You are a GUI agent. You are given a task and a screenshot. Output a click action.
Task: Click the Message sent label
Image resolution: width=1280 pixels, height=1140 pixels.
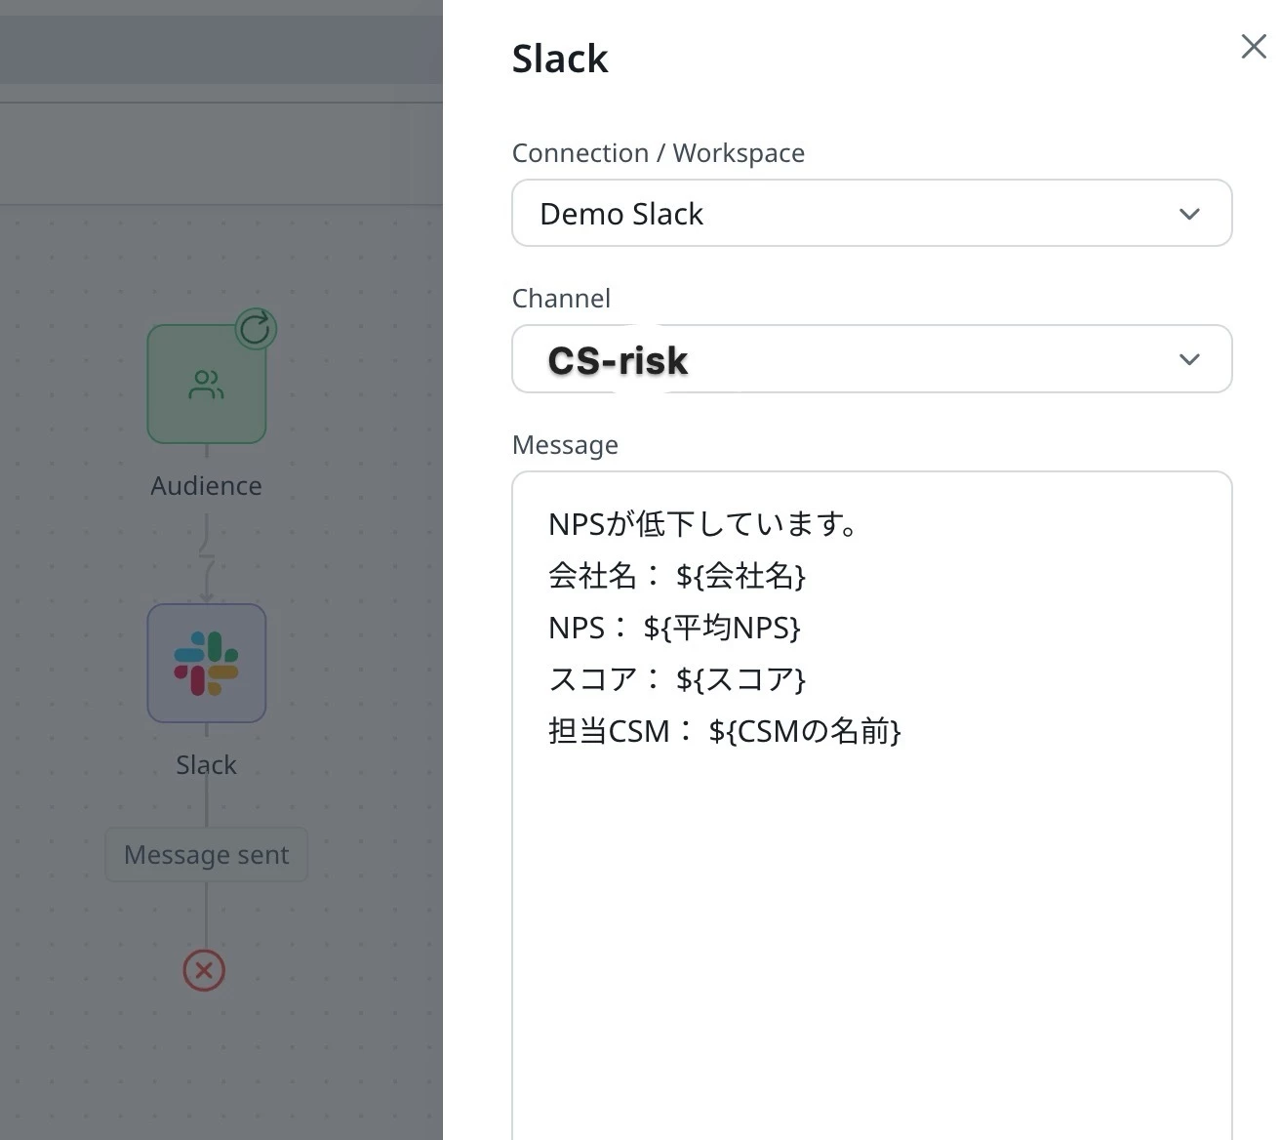206,855
